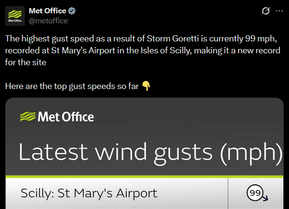The width and height of the screenshot is (289, 209).
Task: Click the Met Office wordmark in the image
Action: point(65,117)
